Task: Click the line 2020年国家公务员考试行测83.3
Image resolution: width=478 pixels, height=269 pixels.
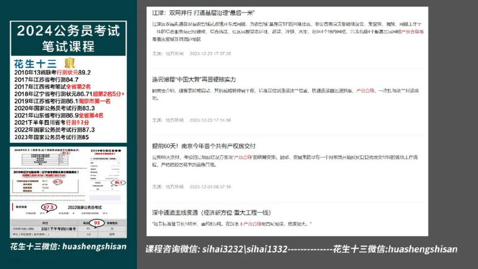Action: coord(54,108)
